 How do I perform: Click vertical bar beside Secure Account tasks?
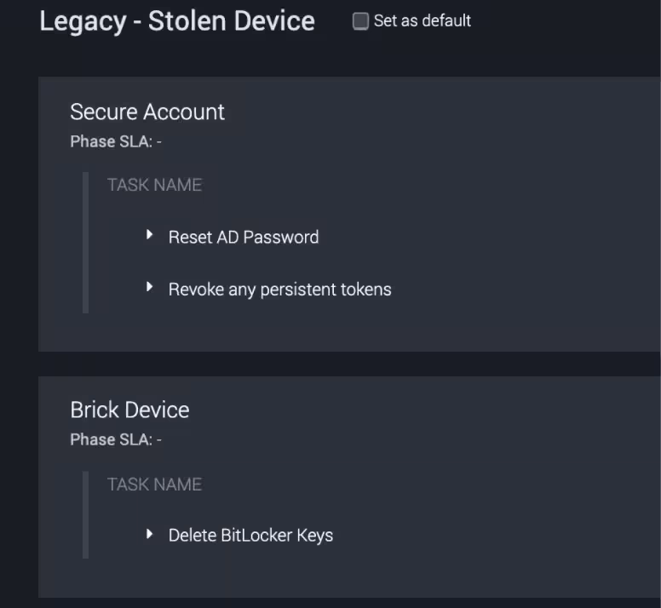[85, 243]
